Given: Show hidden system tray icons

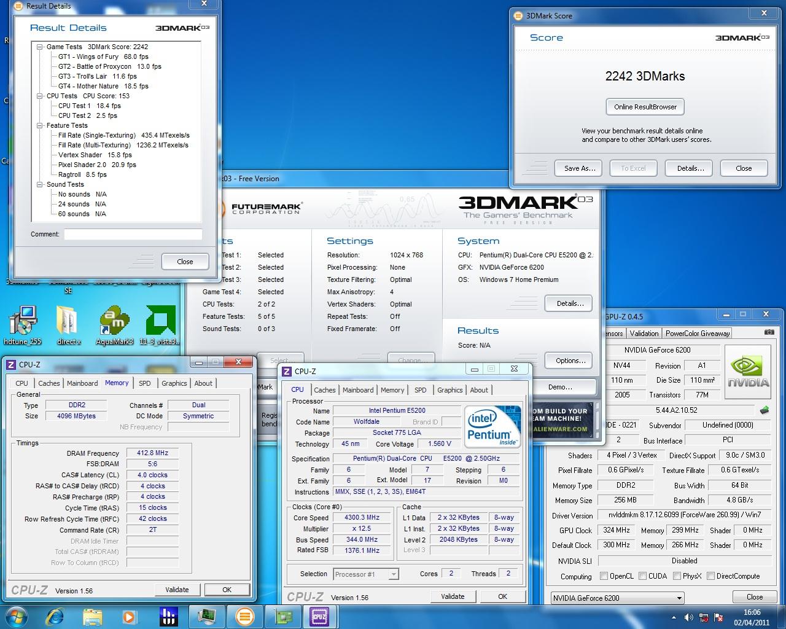Looking at the screenshot, I should [x=673, y=617].
